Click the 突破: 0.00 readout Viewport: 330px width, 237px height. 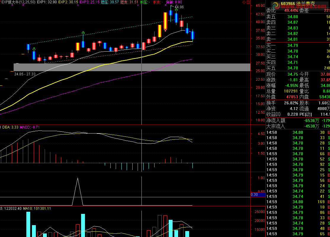pyautogui.click(x=174, y=2)
